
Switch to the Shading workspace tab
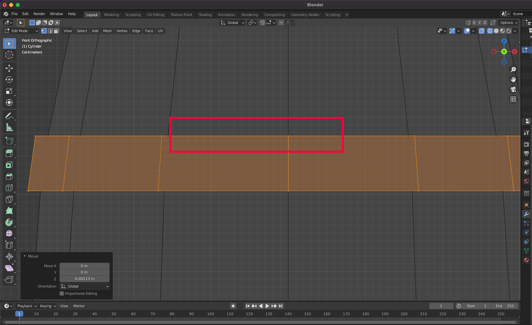(205, 15)
